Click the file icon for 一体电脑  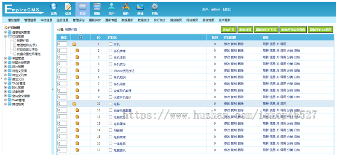click(x=77, y=143)
